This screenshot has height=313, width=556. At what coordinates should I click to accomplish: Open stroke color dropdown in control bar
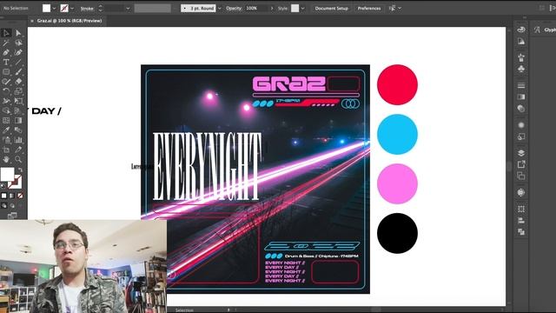[x=72, y=9]
